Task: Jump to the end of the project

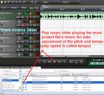Action: (64, 62)
